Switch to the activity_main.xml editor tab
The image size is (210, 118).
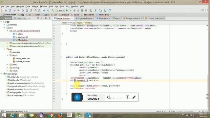pos(133,18)
